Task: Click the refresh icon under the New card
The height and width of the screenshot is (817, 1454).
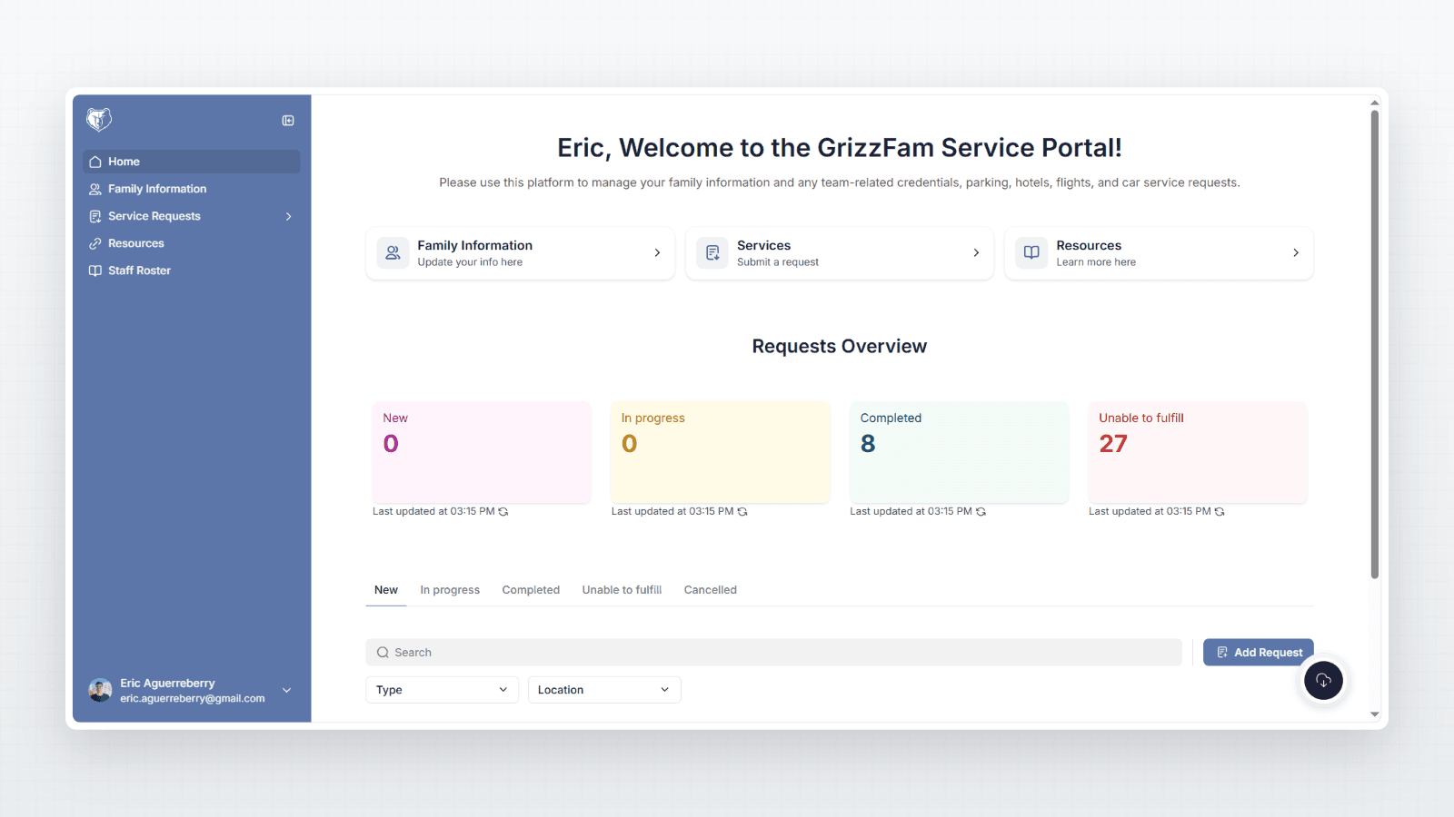Action: [503, 512]
